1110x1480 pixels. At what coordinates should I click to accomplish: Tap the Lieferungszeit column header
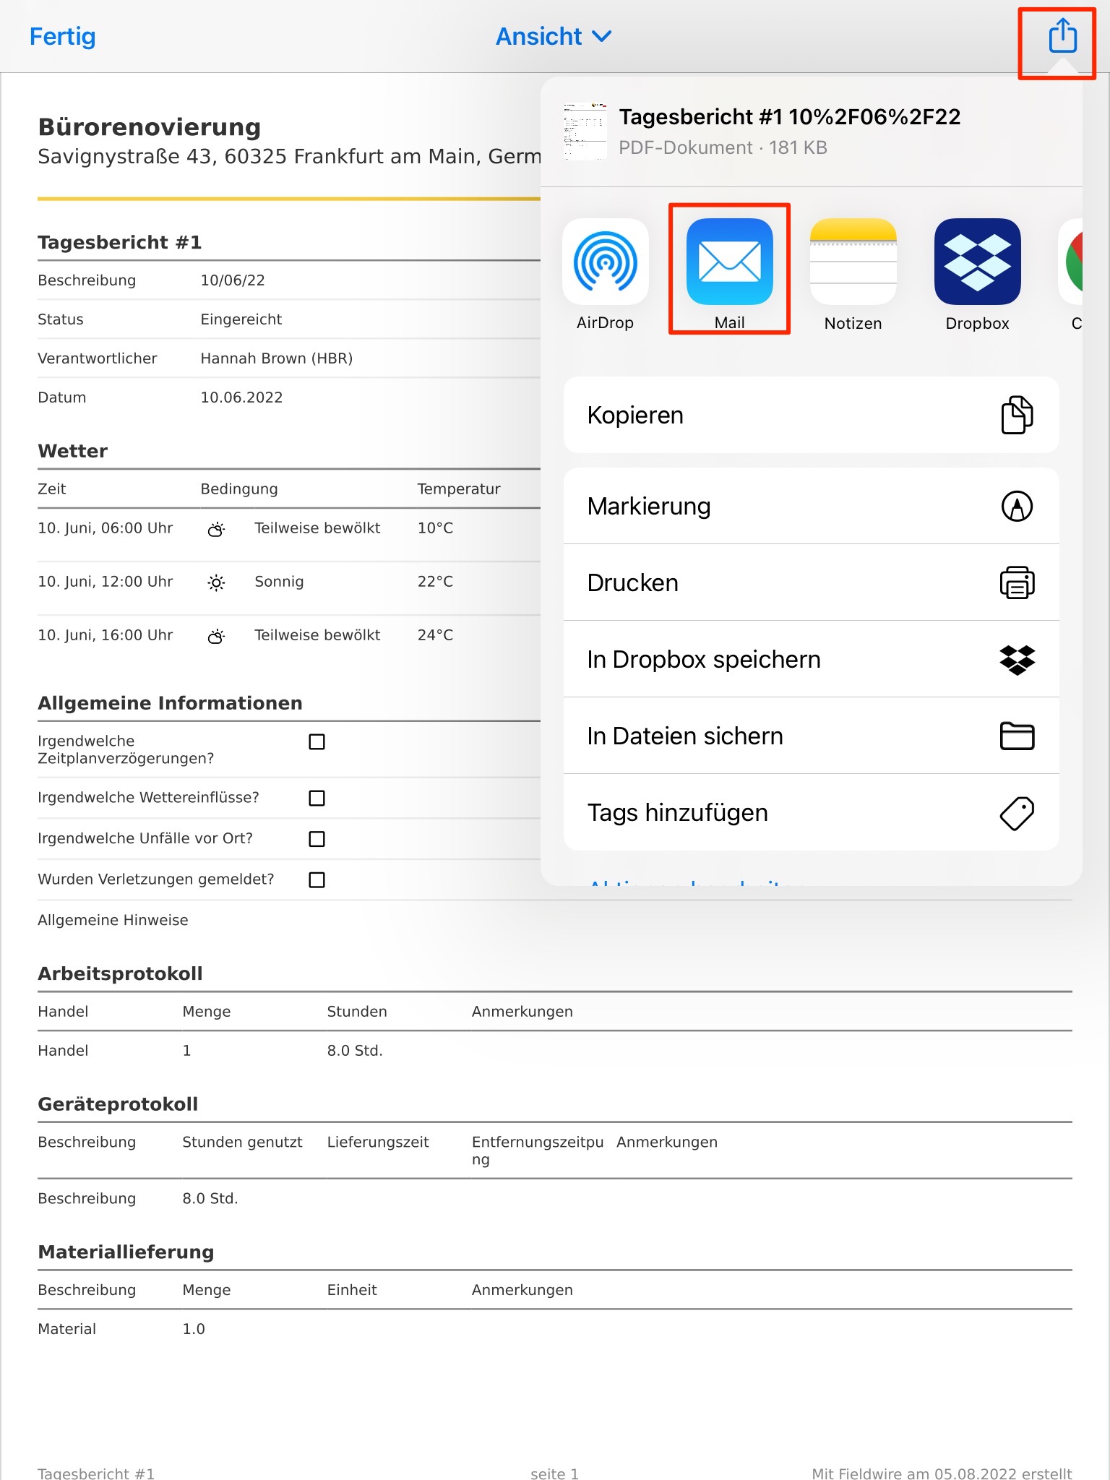coord(378,1143)
